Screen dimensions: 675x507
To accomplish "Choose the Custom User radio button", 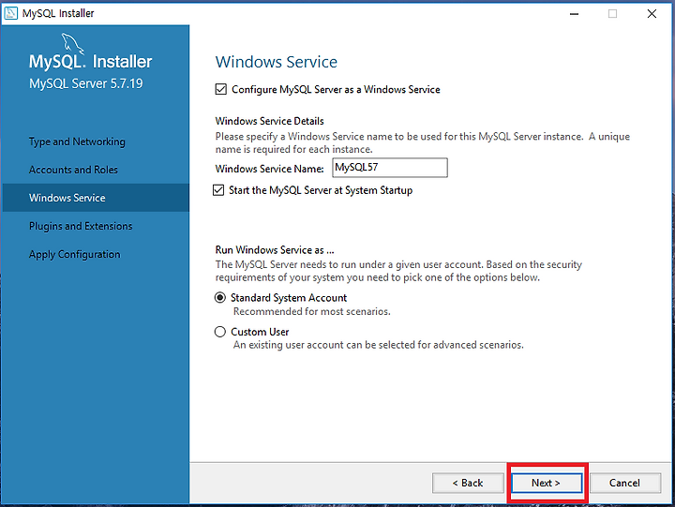I will tap(220, 332).
